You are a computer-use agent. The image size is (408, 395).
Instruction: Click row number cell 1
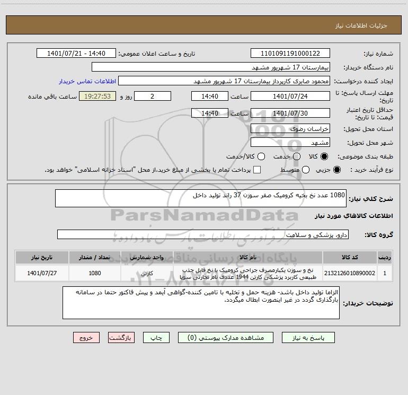[385, 273]
